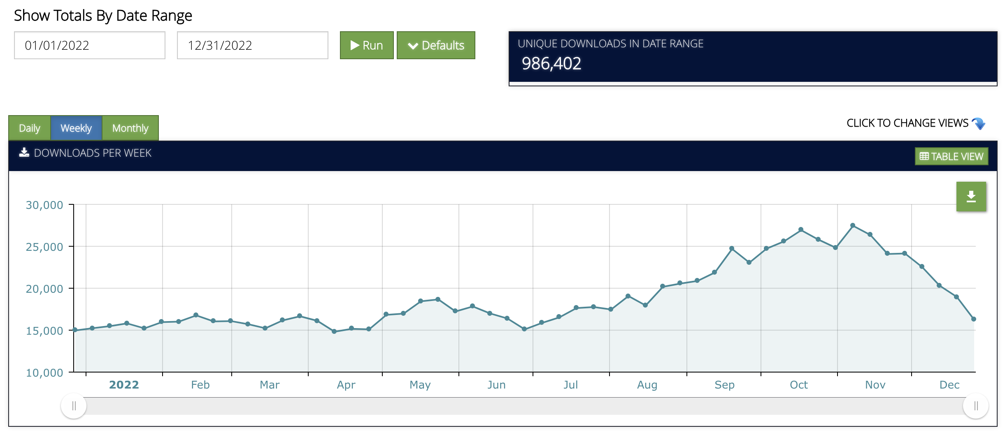Open the Table View of downloads
The width and height of the screenshot is (1005, 435).
point(951,157)
